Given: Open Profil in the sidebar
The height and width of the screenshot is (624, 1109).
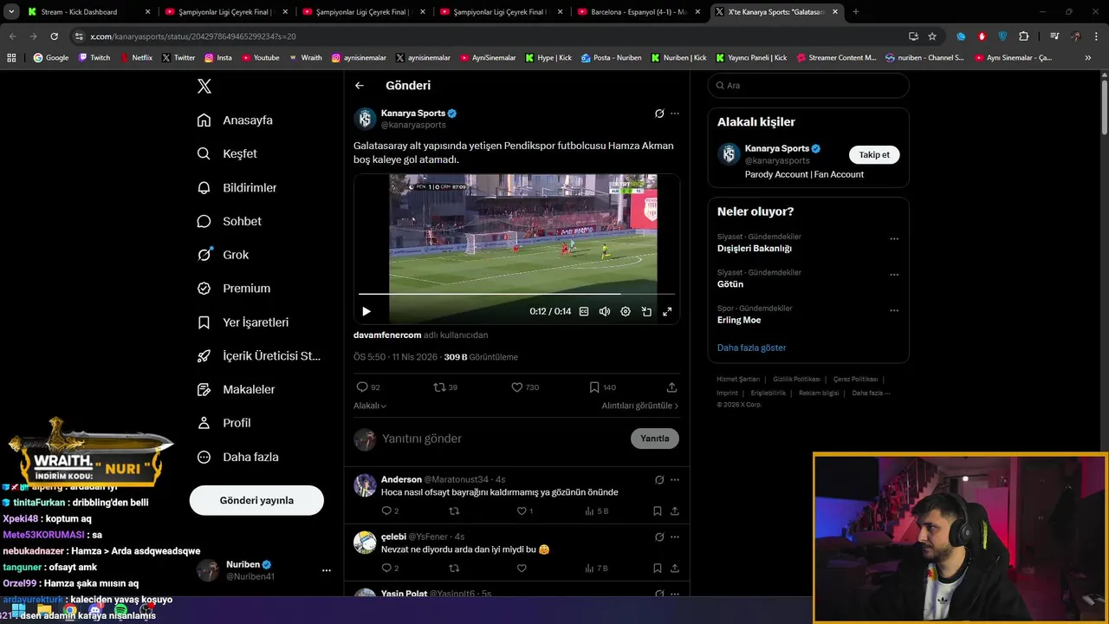Looking at the screenshot, I should [x=224, y=423].
